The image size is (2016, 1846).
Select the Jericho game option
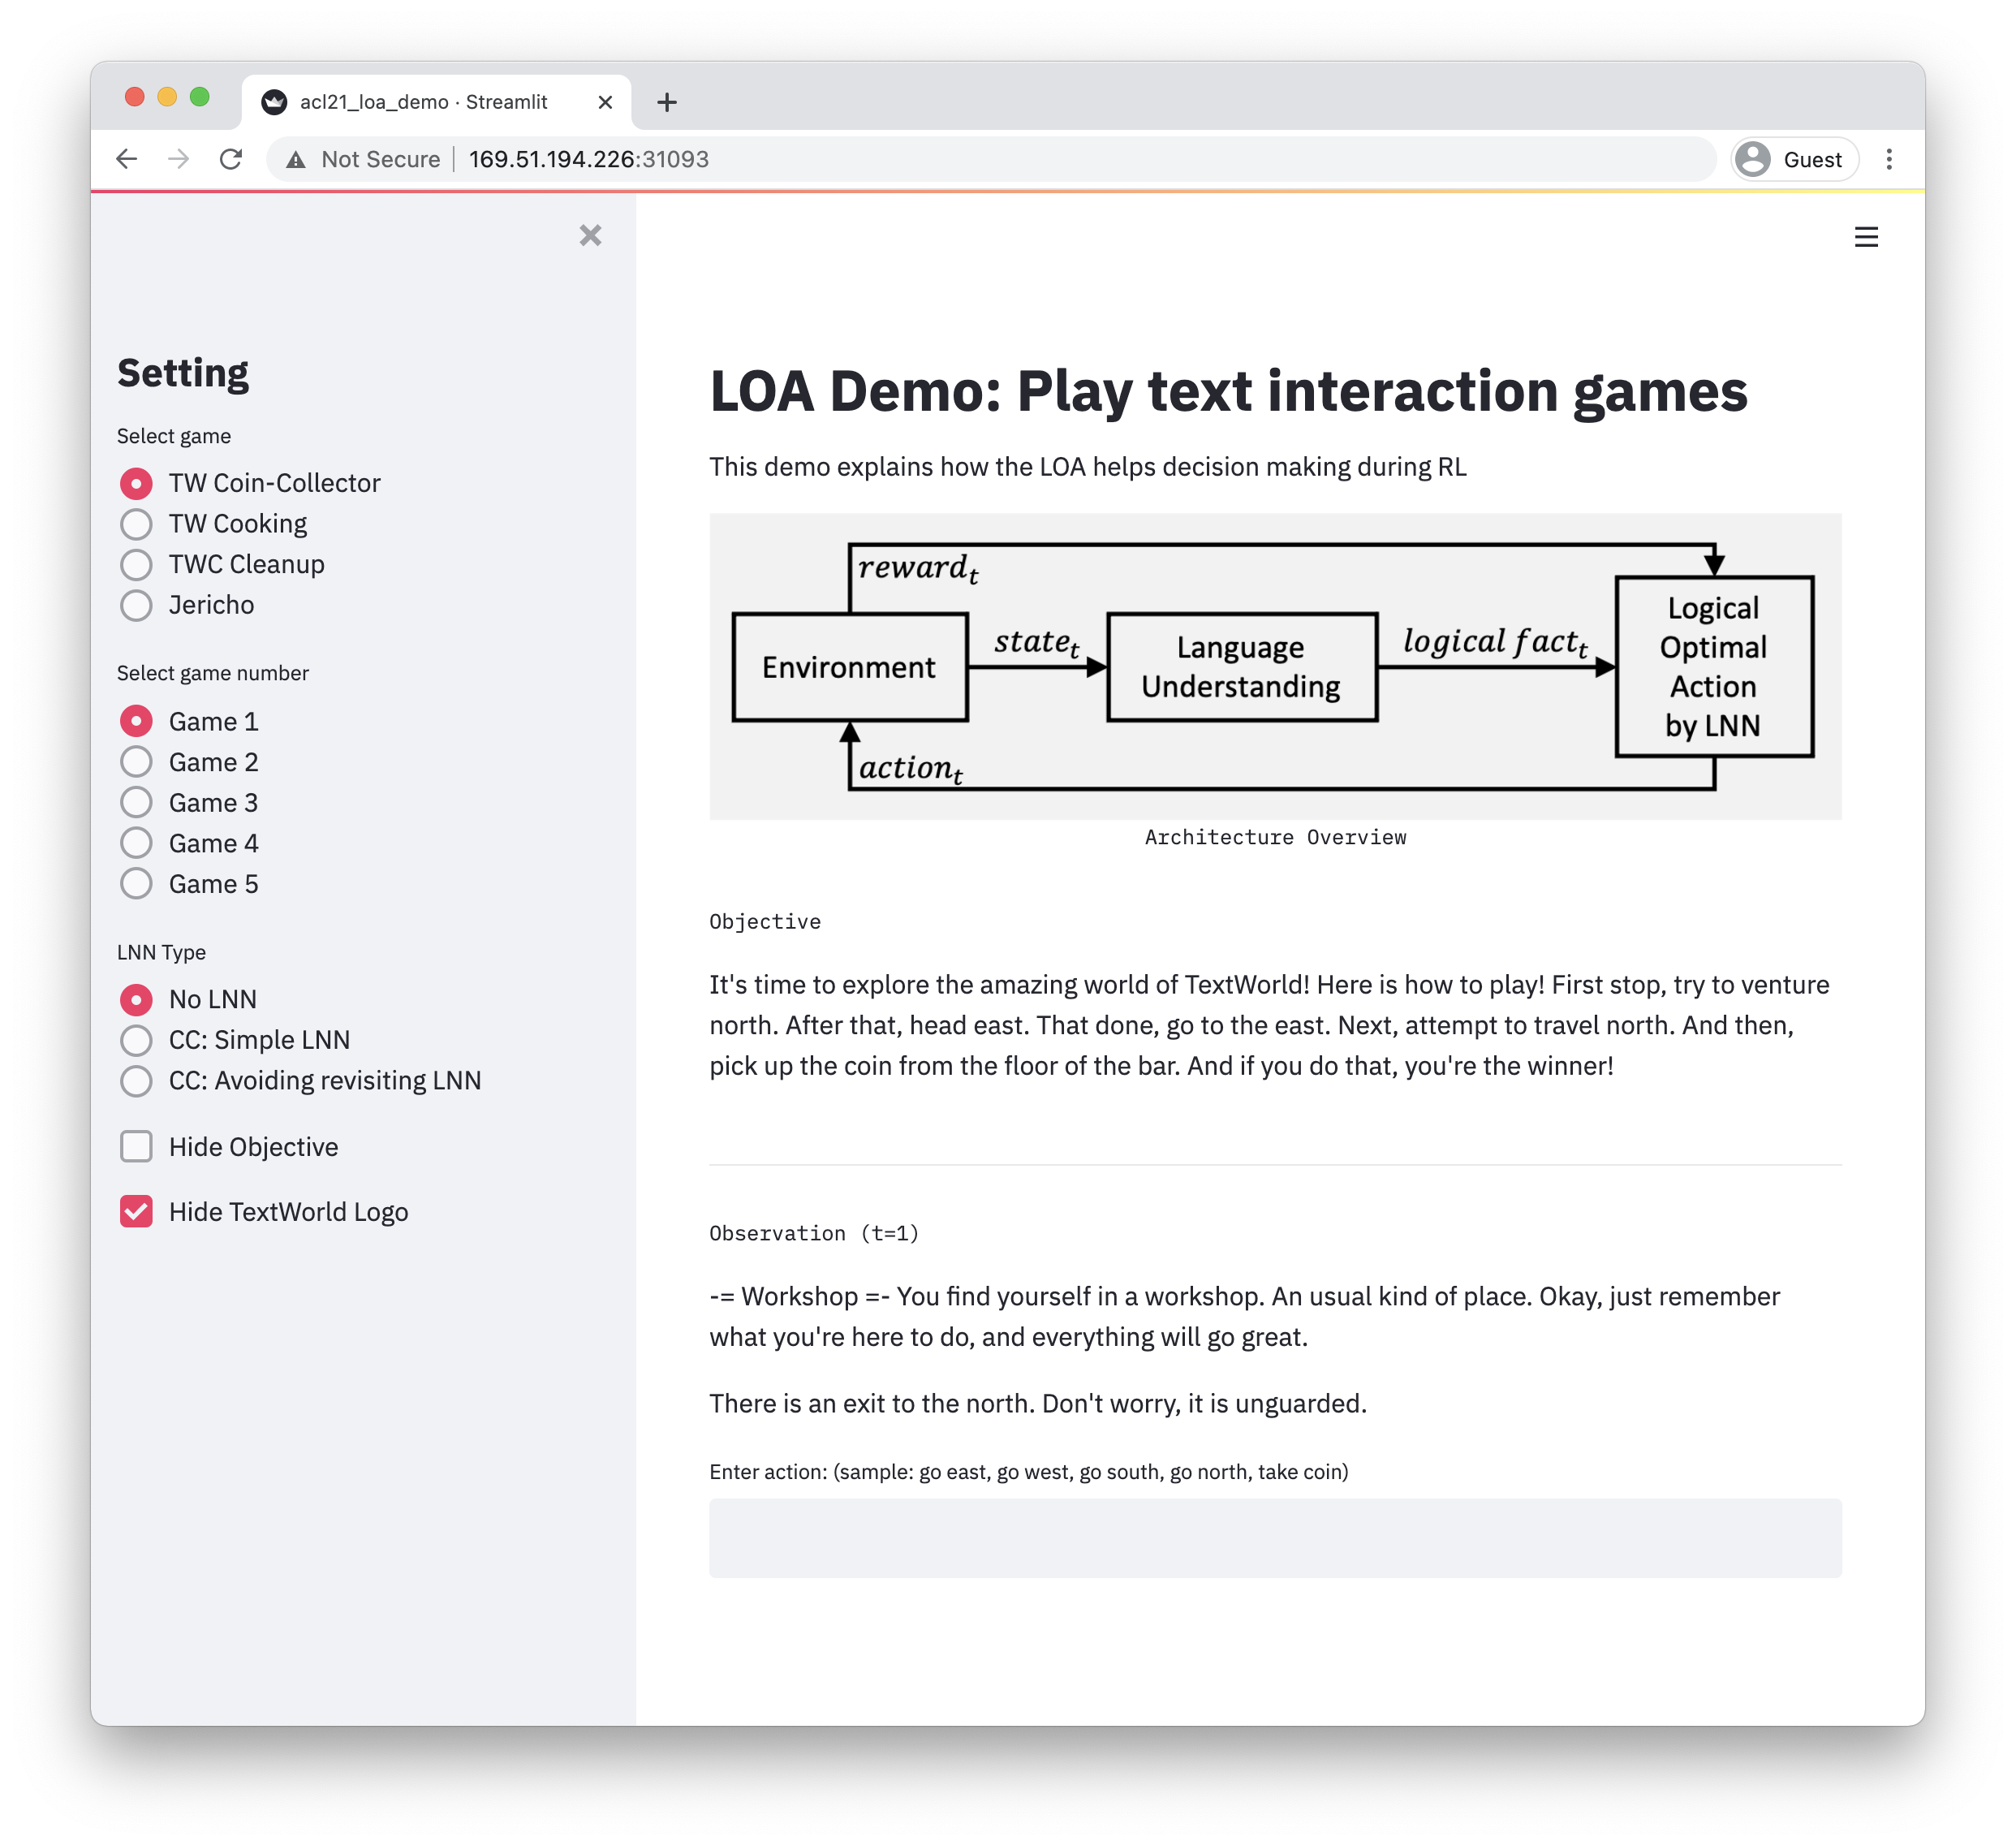click(137, 605)
